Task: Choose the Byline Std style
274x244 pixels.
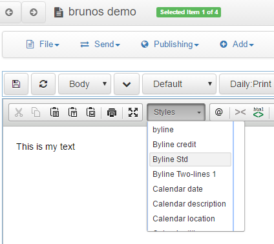Action: (x=190, y=159)
